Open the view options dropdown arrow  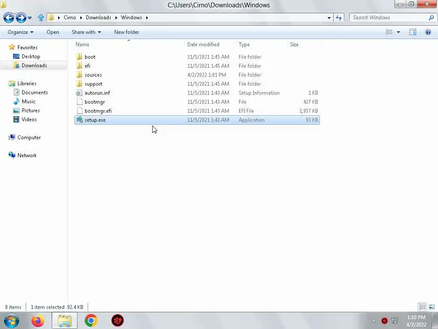398,32
